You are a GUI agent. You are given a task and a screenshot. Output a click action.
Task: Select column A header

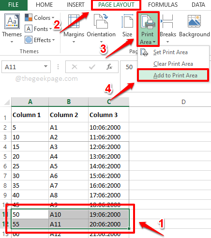[30, 102]
